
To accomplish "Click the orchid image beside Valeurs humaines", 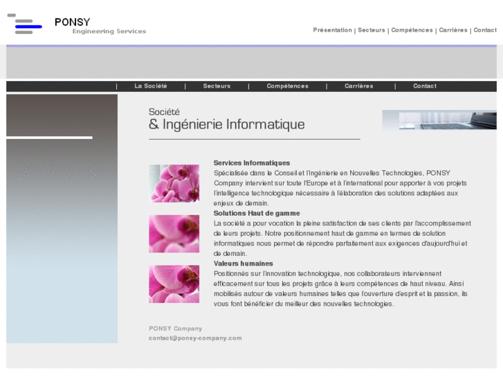I will tap(174, 284).
